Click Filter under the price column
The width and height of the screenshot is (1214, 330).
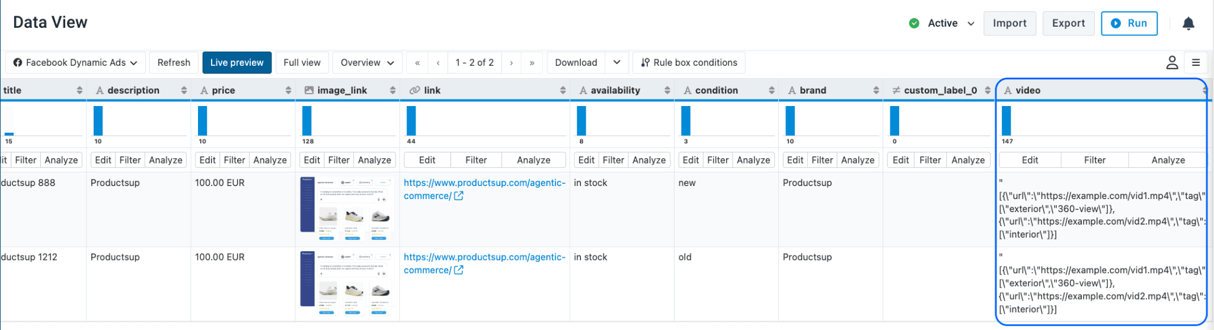pos(234,160)
